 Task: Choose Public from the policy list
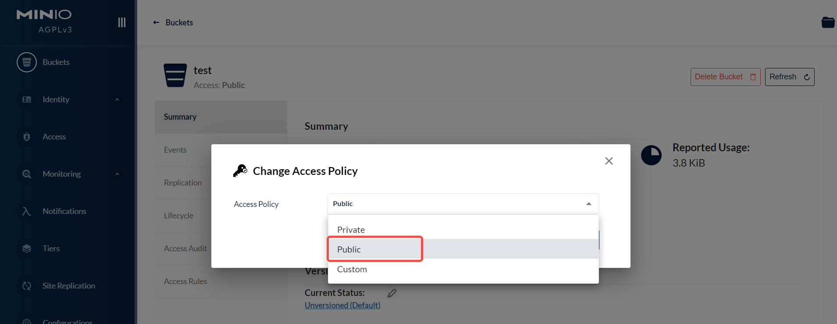pos(349,249)
